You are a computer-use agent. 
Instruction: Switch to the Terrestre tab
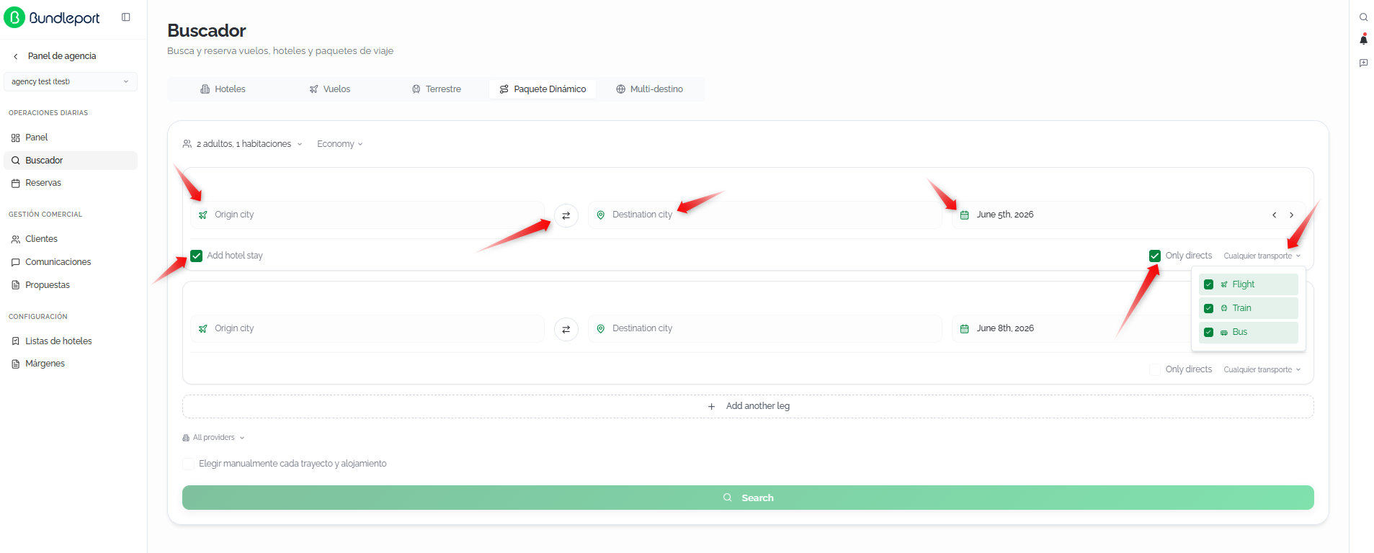tap(437, 89)
